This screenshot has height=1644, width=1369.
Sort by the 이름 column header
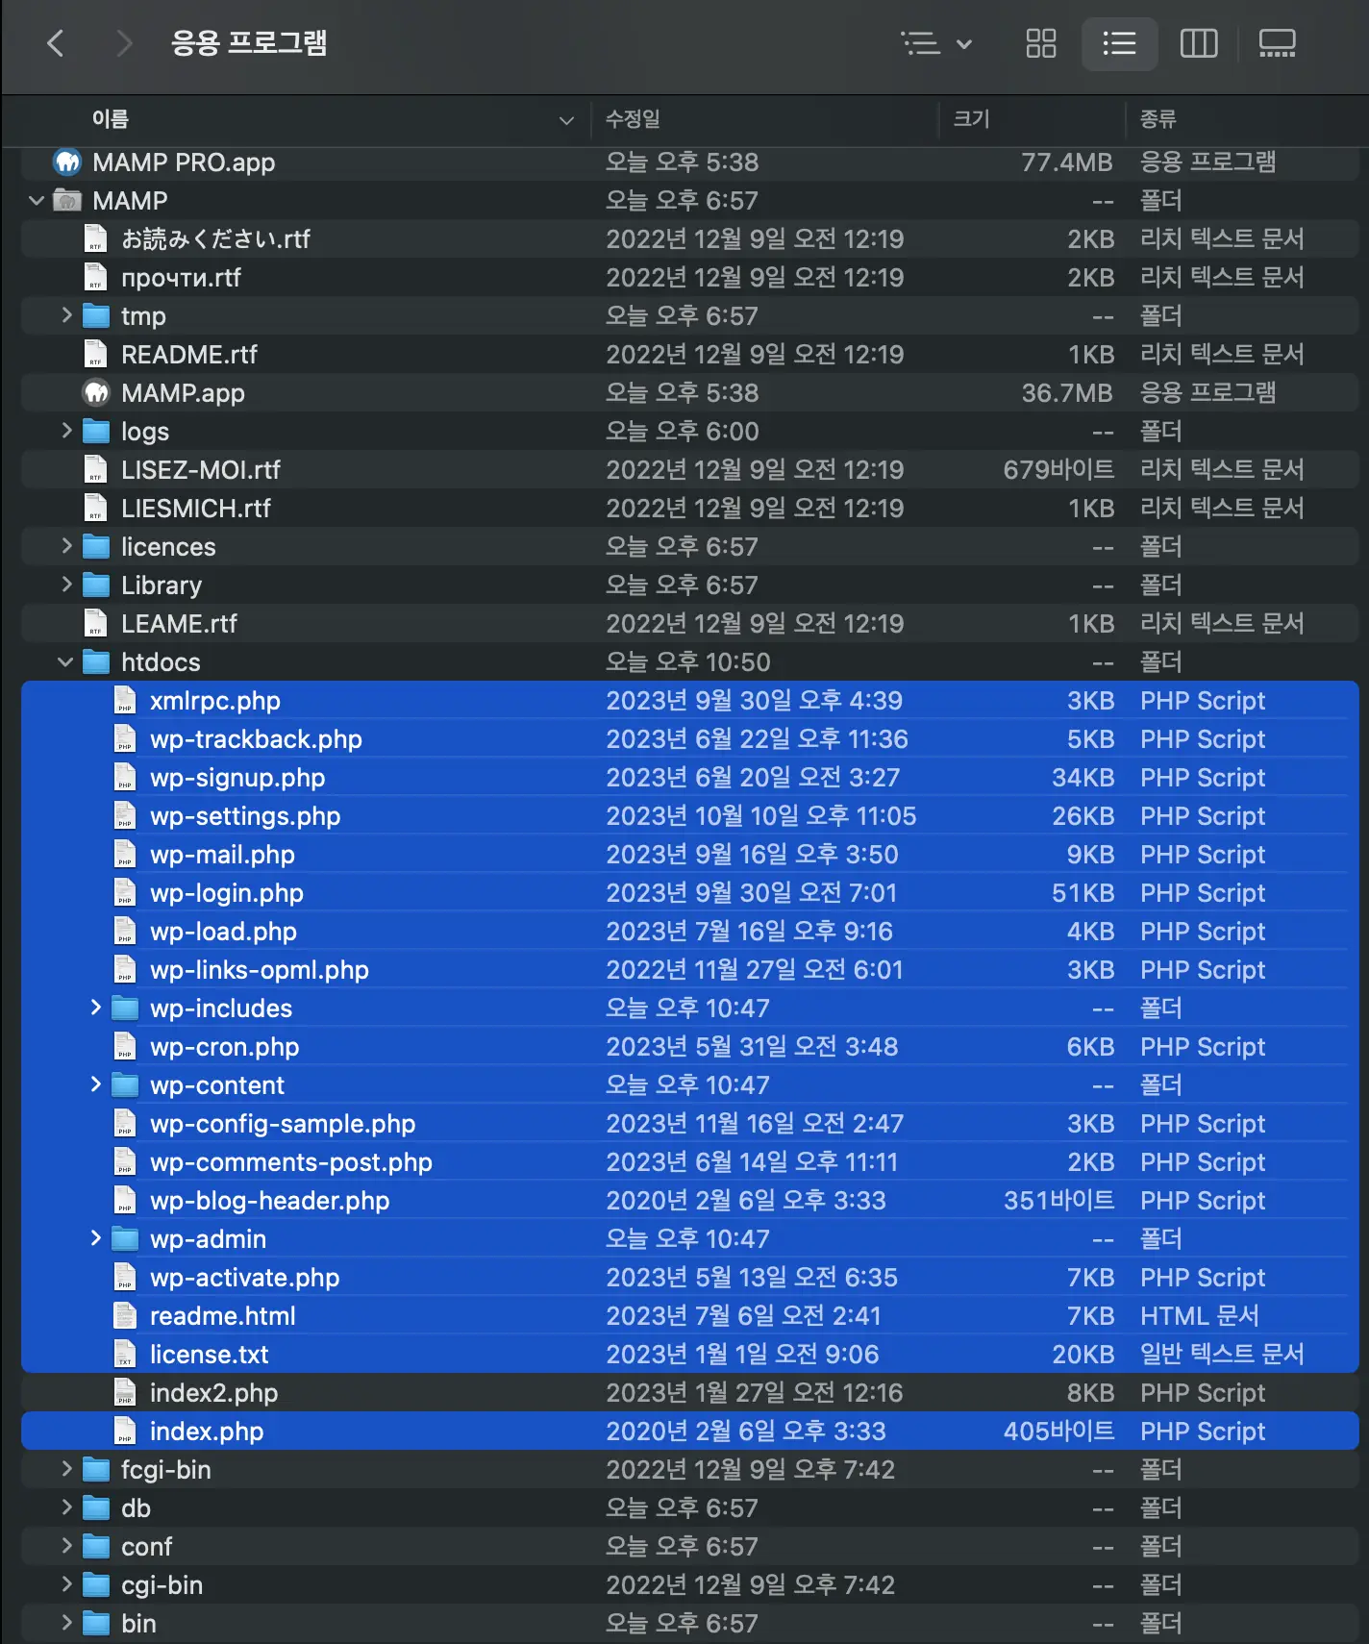point(111,119)
